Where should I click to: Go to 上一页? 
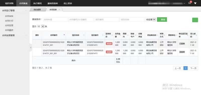[178, 68]
